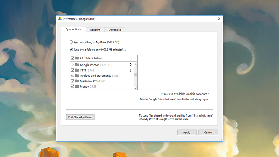The width and height of the screenshot is (279, 157).
Task: Click the Visit Shared with me button
Action: [x=80, y=117]
